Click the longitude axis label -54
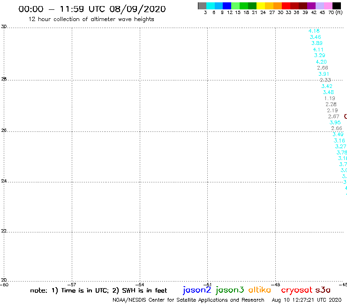 (140, 284)
